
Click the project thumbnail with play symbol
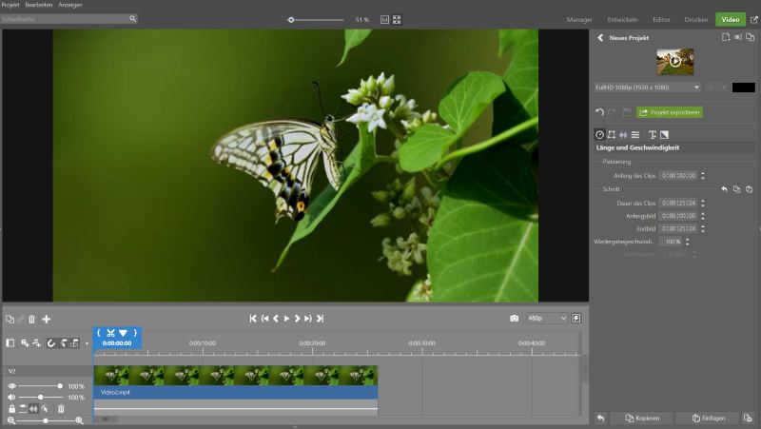675,61
